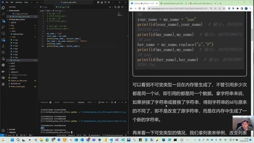Image resolution: width=254 pixels, height=143 pixels.
Task: Open Testing flask icon in activity bar
Action: (3, 46)
